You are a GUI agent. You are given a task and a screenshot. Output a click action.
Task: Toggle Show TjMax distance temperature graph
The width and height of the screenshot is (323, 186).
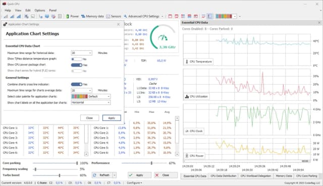[76, 59]
